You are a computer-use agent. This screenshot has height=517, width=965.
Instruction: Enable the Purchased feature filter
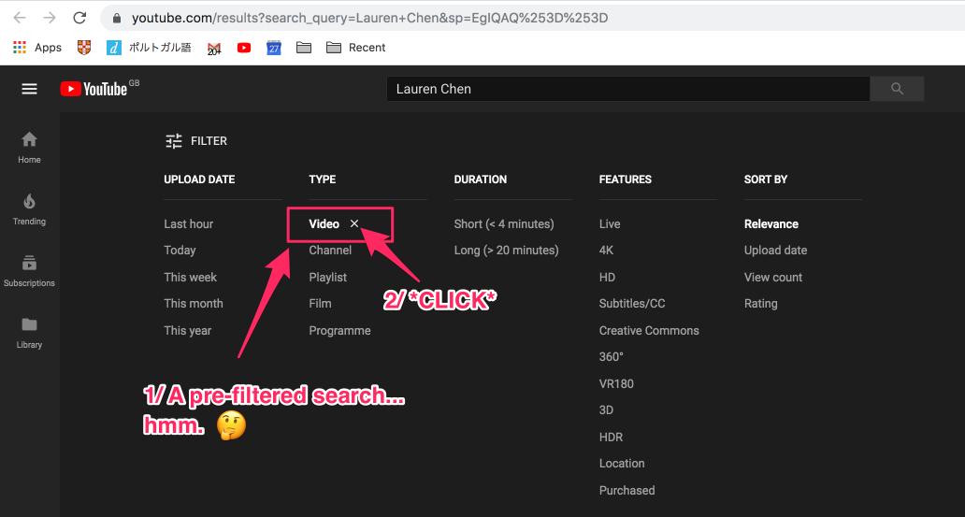click(627, 491)
